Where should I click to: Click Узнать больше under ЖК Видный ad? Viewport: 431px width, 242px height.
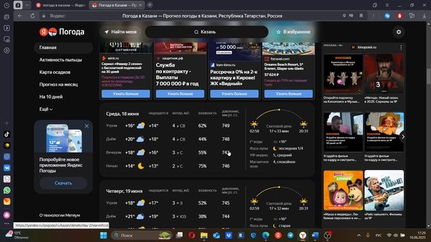point(234,94)
